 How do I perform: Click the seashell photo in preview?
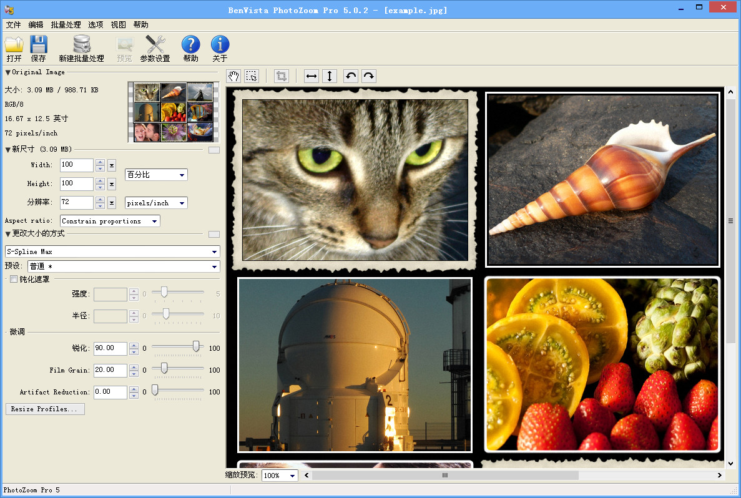click(603, 180)
